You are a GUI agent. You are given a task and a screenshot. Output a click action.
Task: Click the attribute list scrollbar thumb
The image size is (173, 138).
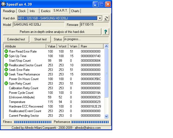coord(106,73)
